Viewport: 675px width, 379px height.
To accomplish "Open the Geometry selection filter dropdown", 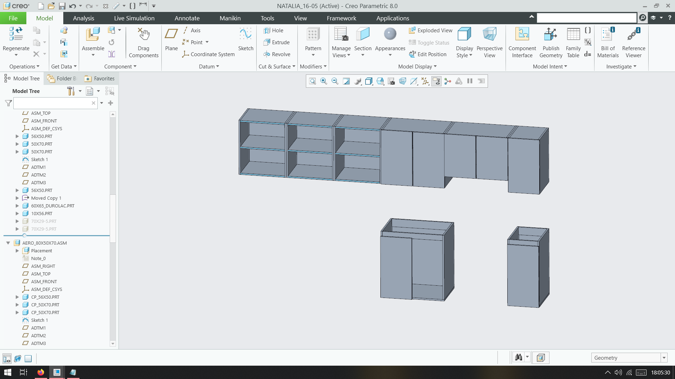I will pos(663,358).
